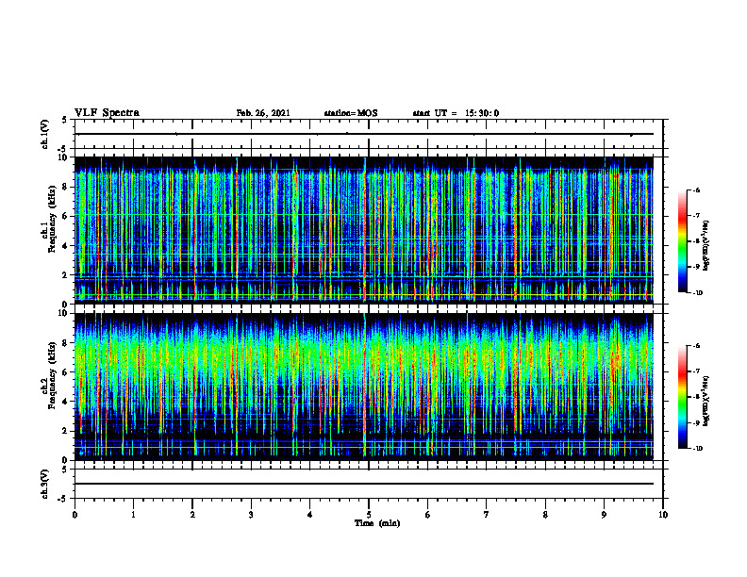Click the "5" tick on ch.1(V) axis
747x577 pixels.
point(65,120)
